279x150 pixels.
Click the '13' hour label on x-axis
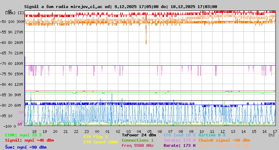point(233,132)
